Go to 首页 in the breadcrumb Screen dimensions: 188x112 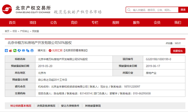point(7,31)
